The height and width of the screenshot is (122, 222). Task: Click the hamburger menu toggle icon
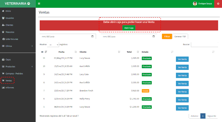click(39, 4)
